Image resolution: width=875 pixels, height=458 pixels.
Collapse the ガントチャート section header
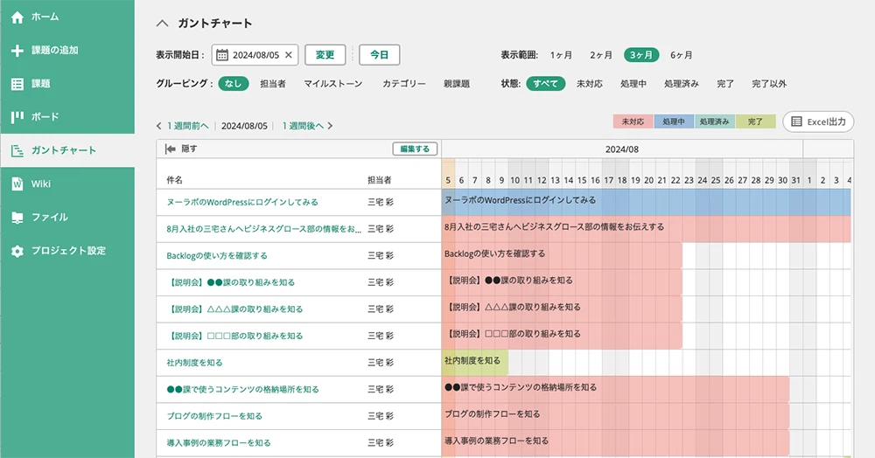pyautogui.click(x=162, y=24)
